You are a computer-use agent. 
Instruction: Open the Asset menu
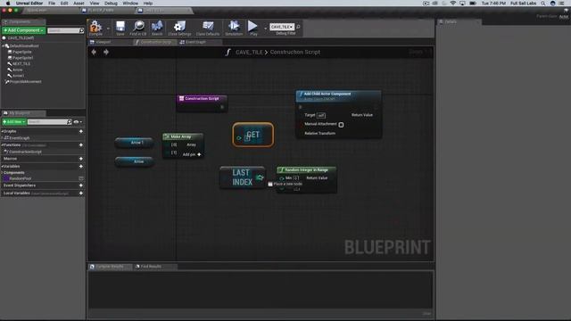pos(79,4)
